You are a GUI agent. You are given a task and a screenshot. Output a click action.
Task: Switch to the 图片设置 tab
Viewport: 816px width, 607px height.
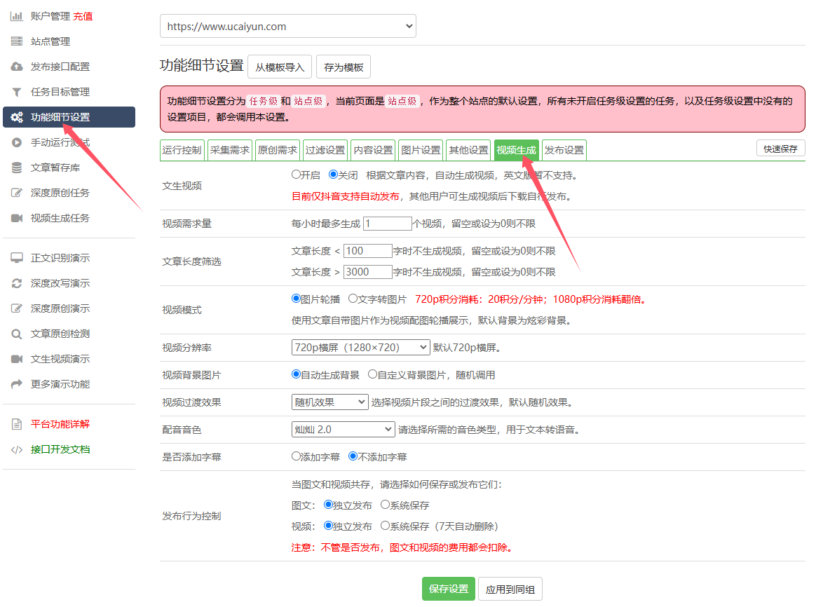point(421,150)
